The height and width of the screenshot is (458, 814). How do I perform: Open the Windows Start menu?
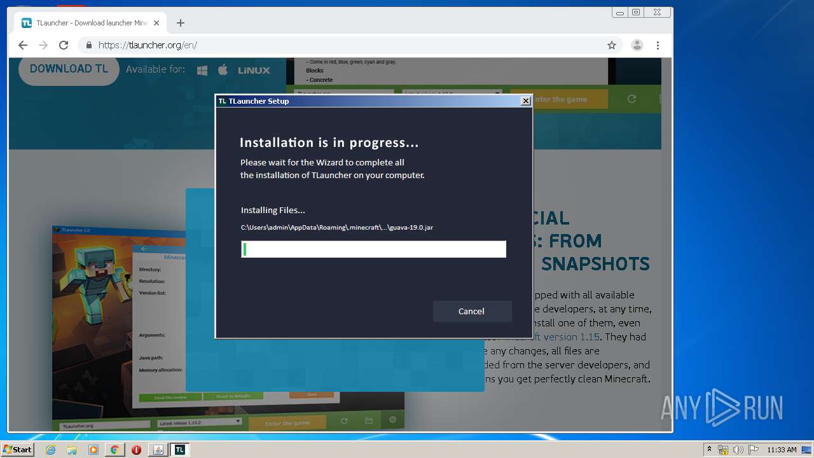tap(18, 450)
